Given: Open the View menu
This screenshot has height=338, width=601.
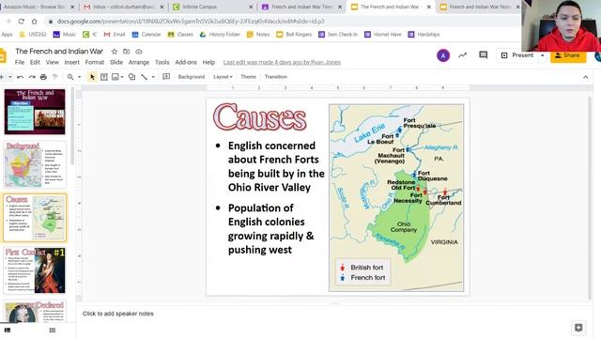Looking at the screenshot, I should [53, 62].
